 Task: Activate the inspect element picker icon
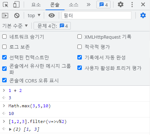(x=5, y=5)
